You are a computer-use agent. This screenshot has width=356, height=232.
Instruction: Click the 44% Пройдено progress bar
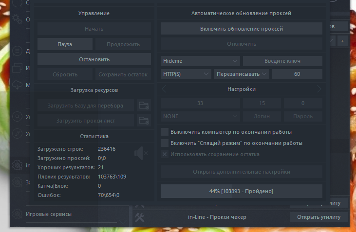point(241,191)
